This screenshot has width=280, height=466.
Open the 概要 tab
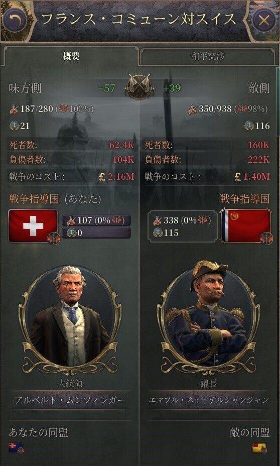click(71, 56)
